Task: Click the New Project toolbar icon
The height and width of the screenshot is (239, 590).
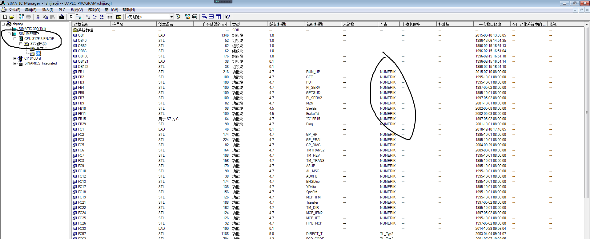Action: tap(5, 17)
